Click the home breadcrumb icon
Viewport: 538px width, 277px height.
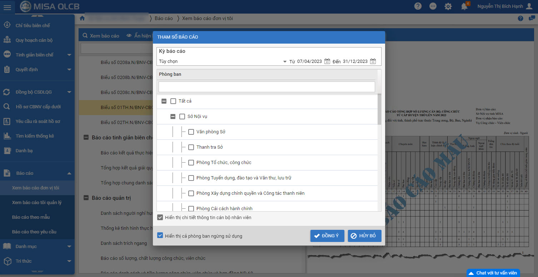click(82, 18)
